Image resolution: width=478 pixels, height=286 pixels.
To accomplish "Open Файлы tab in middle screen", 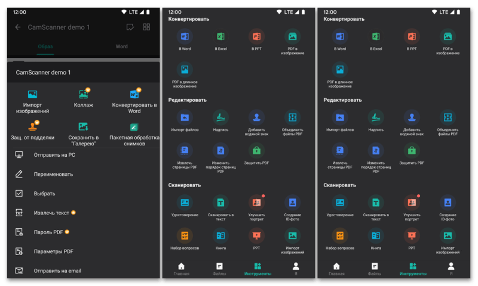I will pos(219,269).
